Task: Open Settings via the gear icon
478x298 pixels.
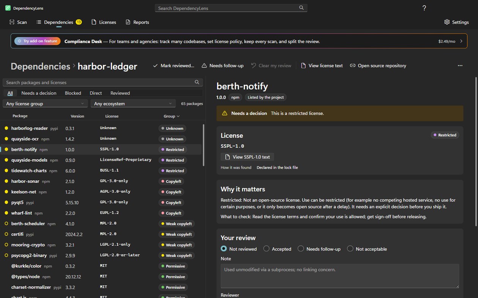Action: (447, 22)
